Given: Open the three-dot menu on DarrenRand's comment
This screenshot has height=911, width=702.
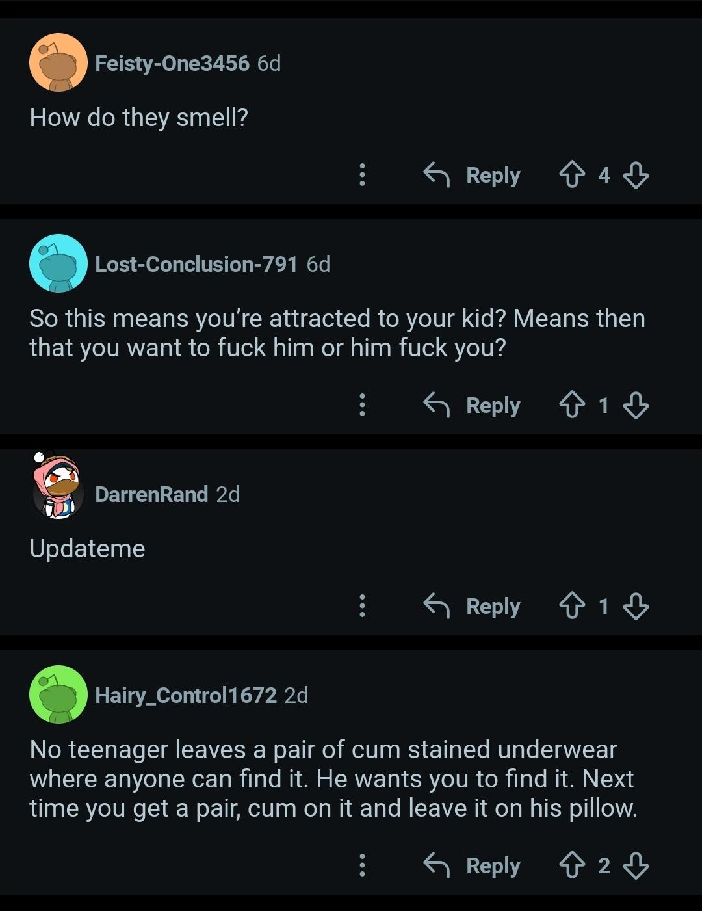Looking at the screenshot, I should (363, 606).
